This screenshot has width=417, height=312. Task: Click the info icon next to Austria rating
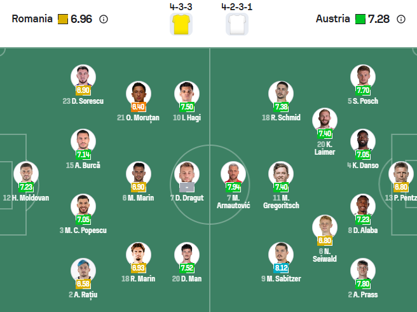pos(401,19)
